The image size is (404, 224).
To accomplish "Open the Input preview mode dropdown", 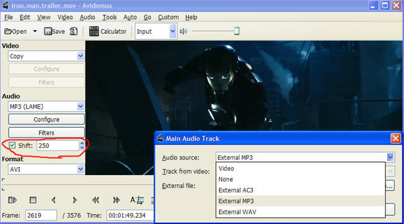I will point(156,32).
